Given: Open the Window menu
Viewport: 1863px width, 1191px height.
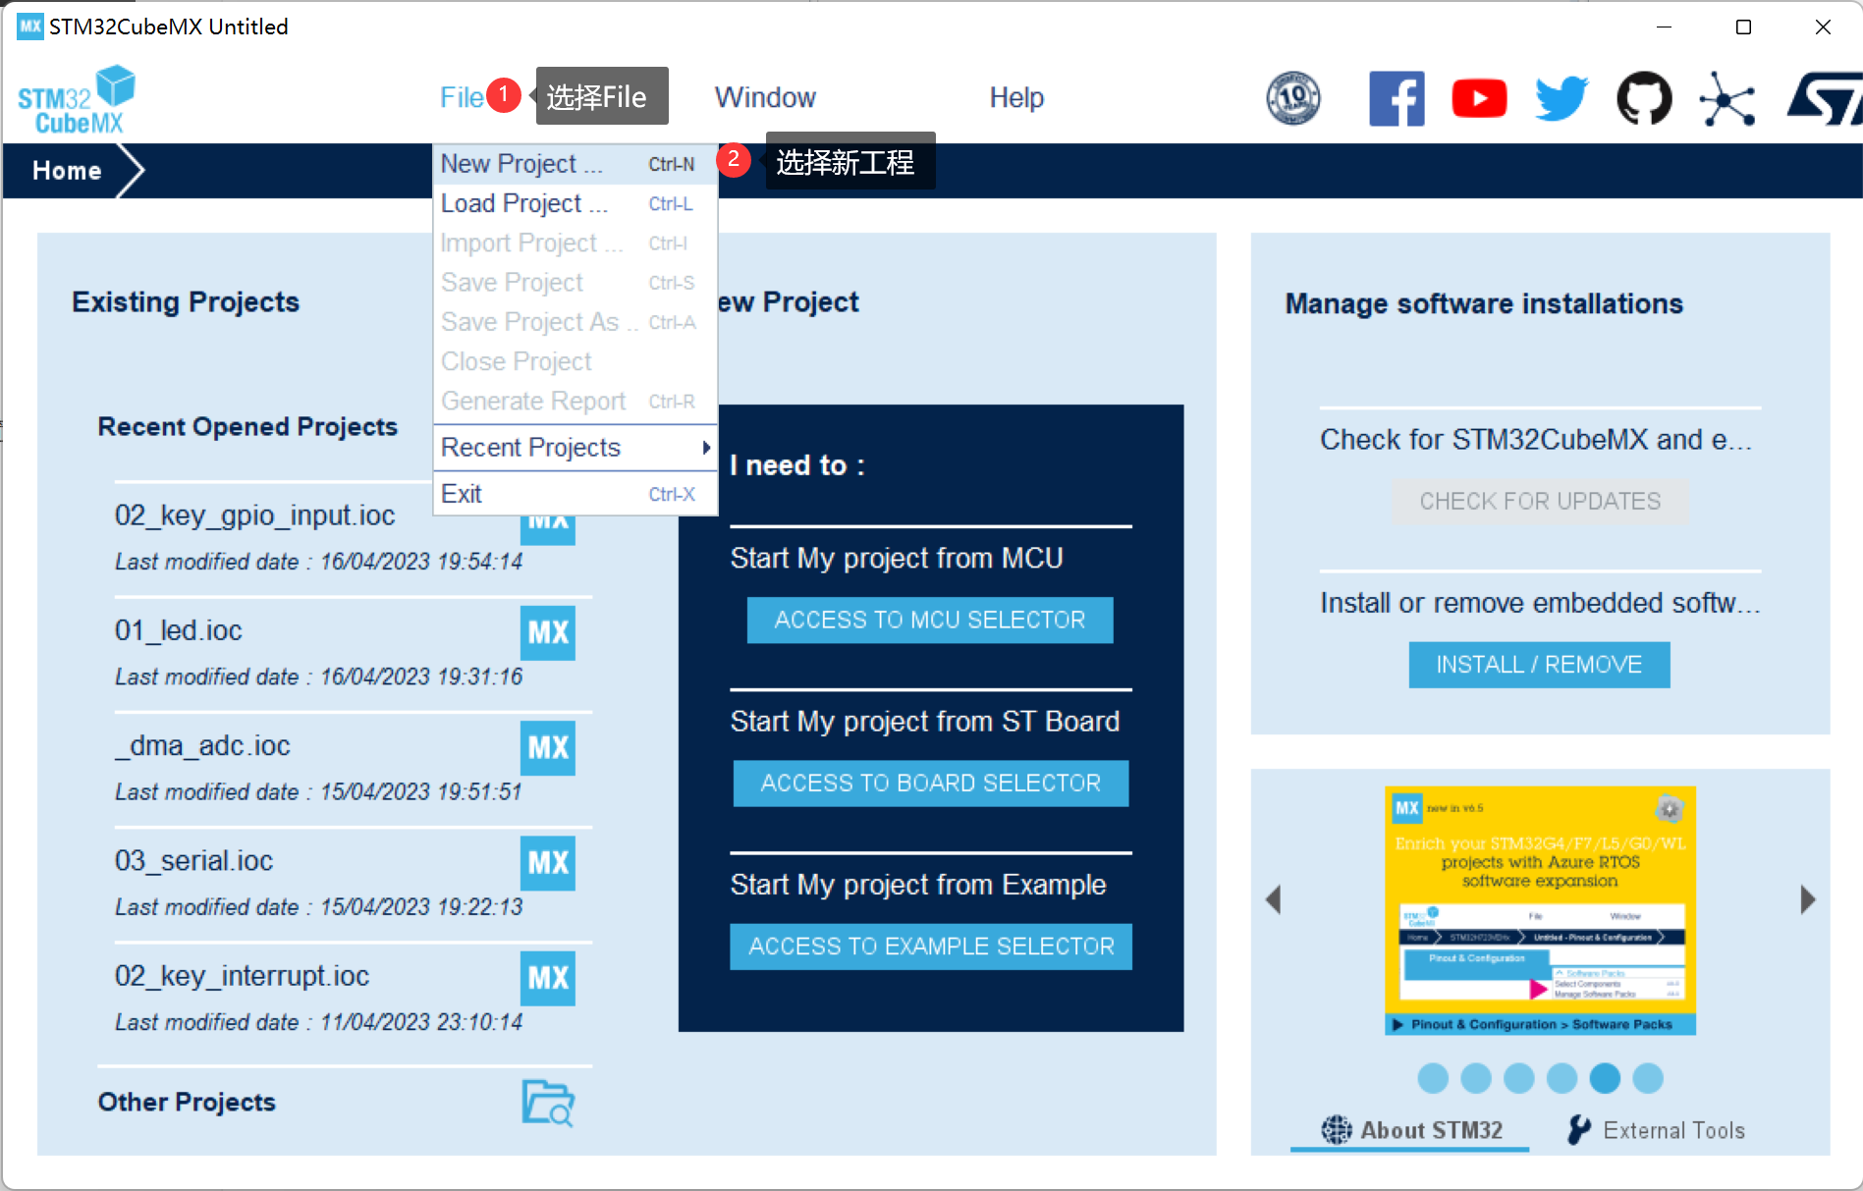Looking at the screenshot, I should tap(764, 97).
